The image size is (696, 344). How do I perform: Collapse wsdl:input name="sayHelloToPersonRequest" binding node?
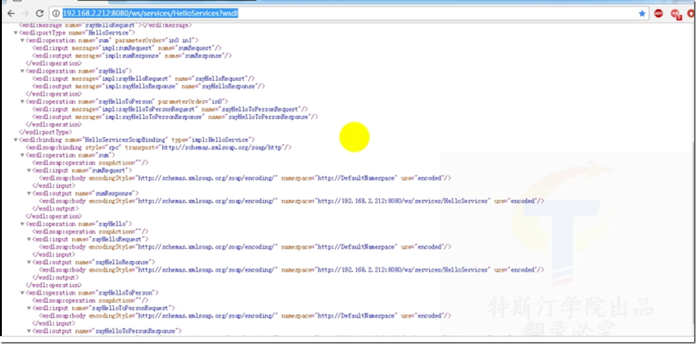[x=28, y=308]
